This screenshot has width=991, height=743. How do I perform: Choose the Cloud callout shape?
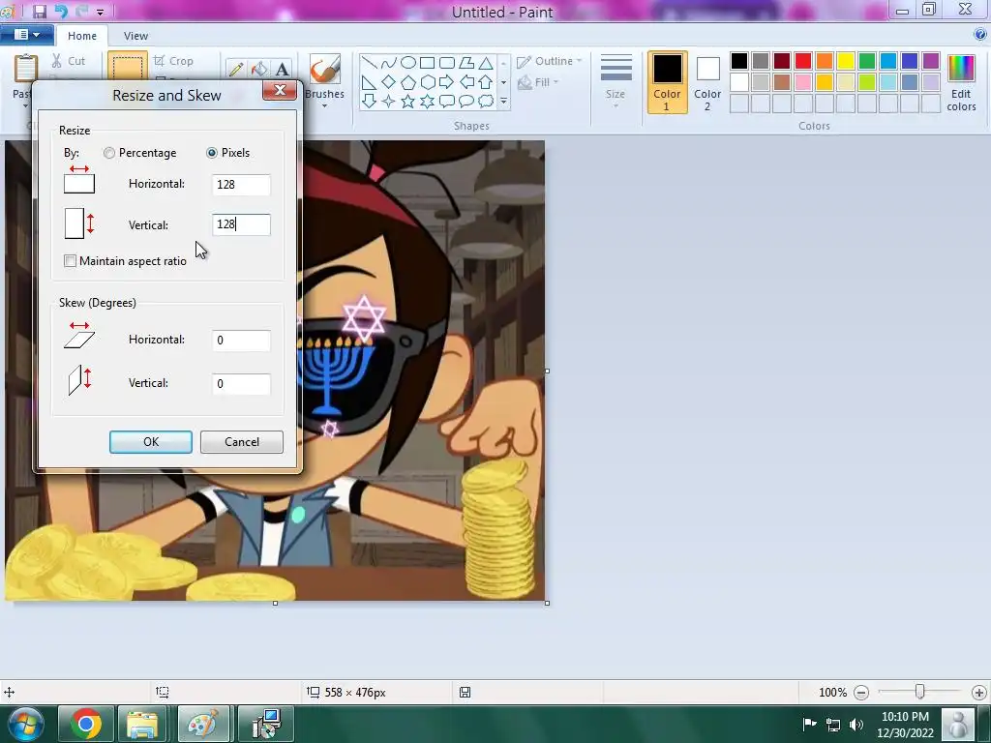[486, 101]
